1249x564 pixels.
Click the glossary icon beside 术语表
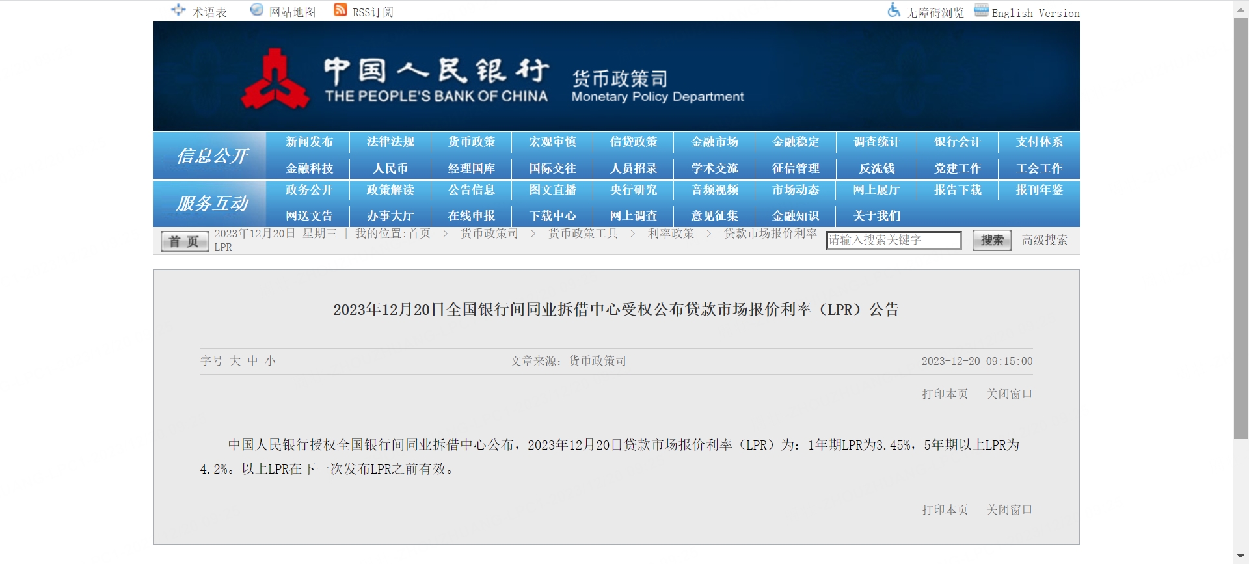(x=178, y=10)
